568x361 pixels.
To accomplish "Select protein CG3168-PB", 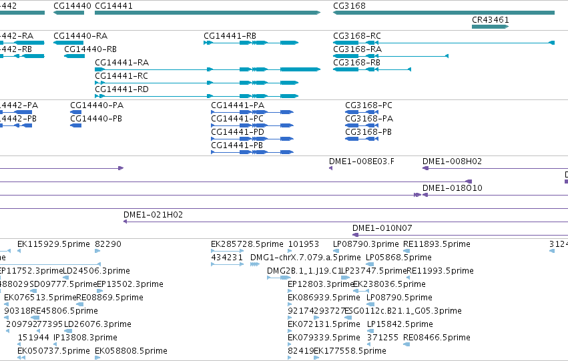I will (x=362, y=139).
